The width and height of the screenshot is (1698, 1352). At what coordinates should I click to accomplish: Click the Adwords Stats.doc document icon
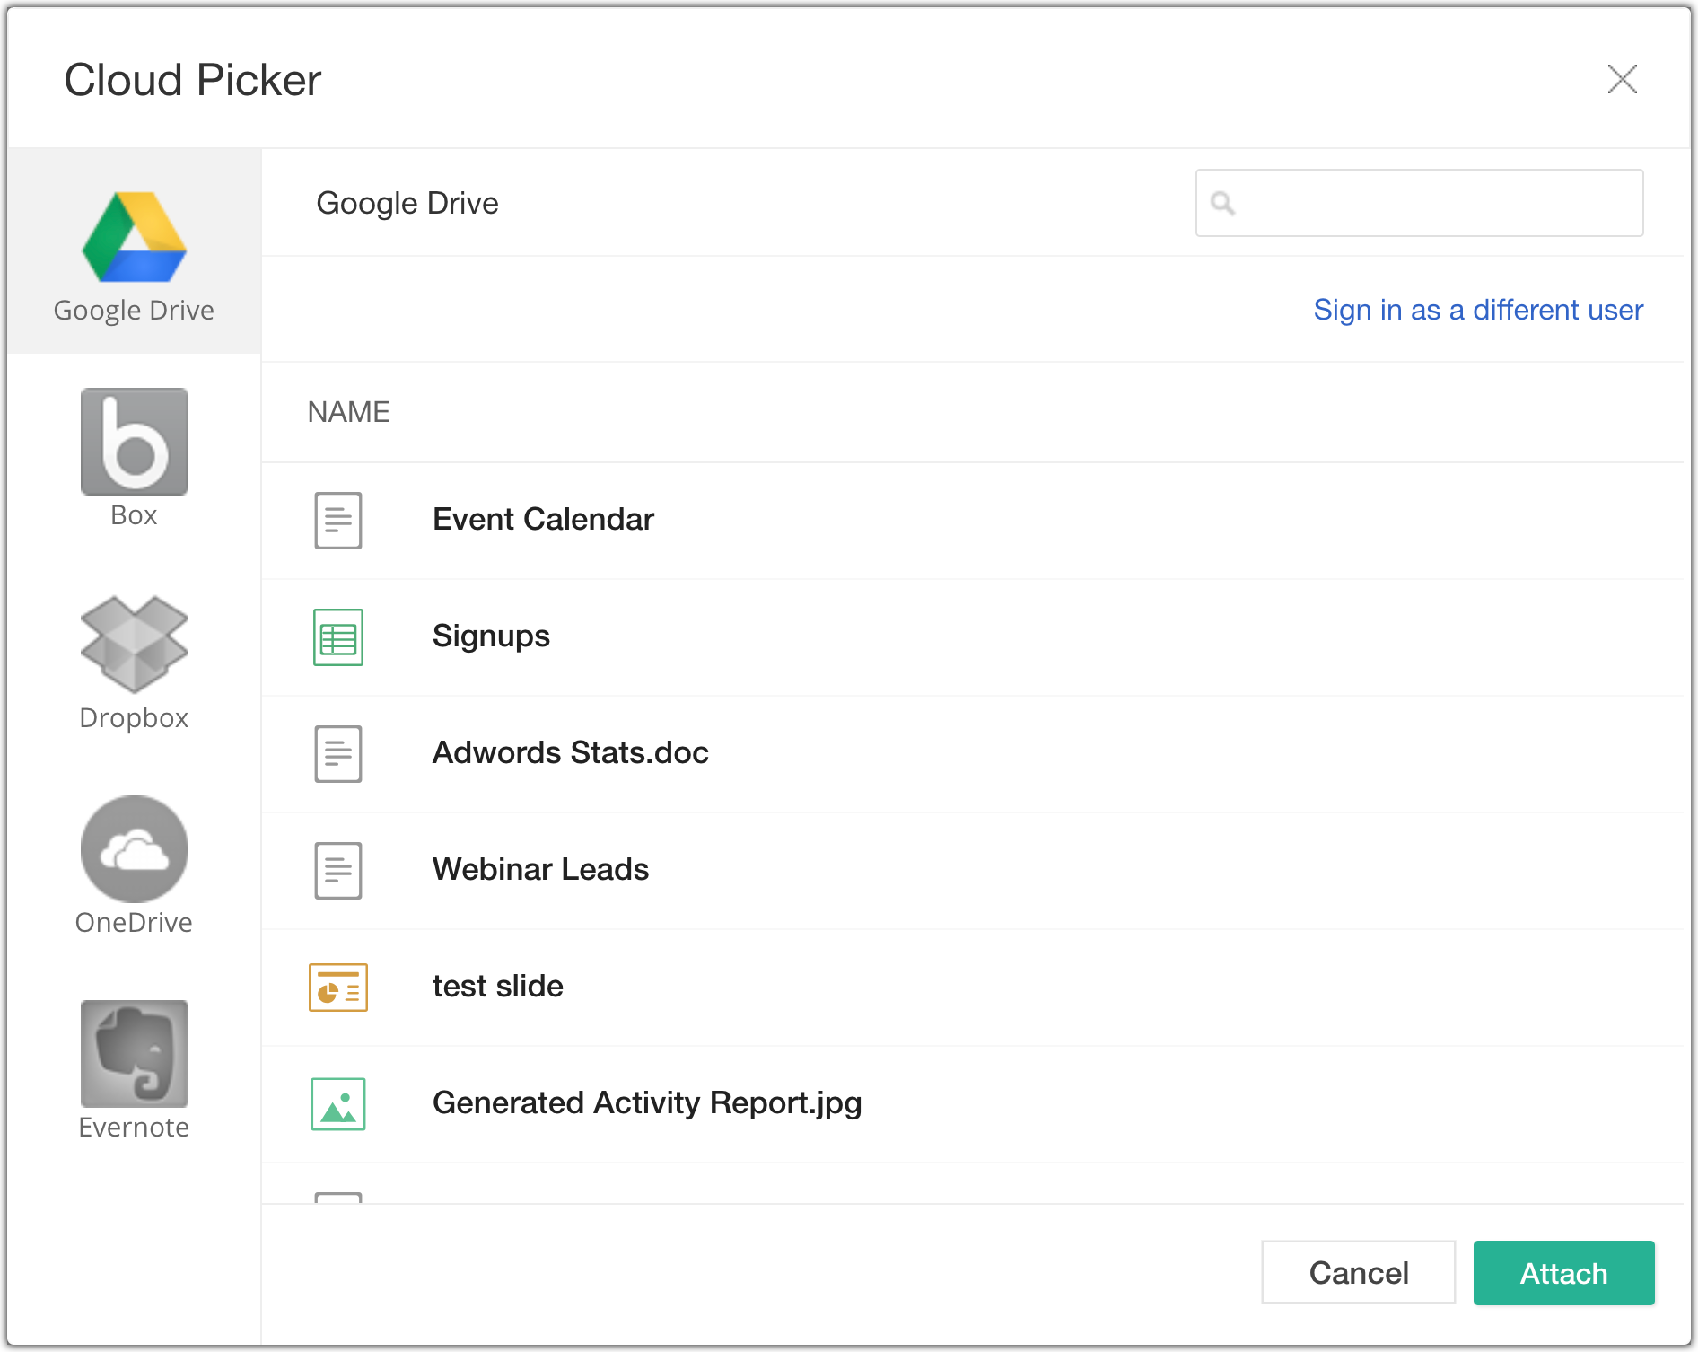(x=338, y=754)
